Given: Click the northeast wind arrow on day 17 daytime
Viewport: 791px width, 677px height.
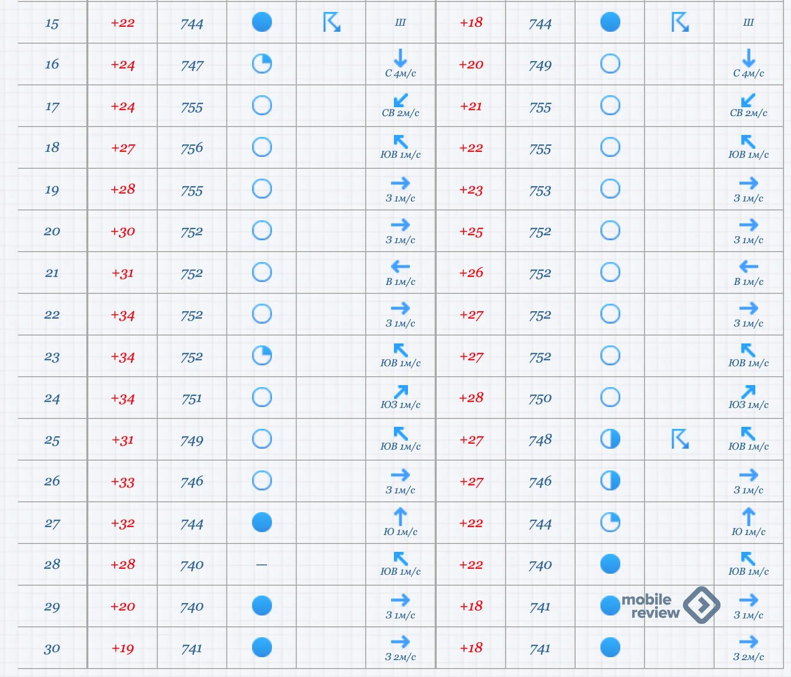Looking at the screenshot, I should (400, 100).
